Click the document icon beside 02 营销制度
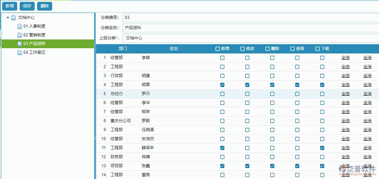This screenshot has width=379, height=179. coord(19,35)
